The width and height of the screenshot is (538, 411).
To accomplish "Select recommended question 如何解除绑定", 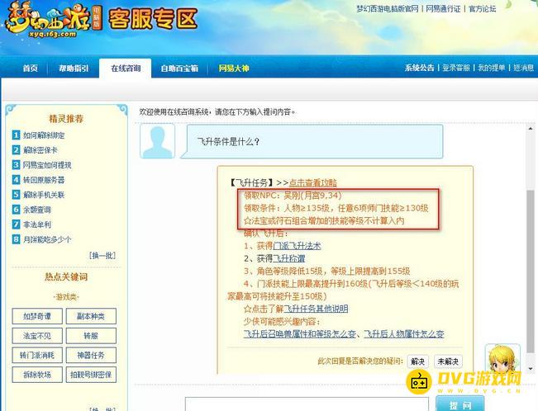I will coord(44,135).
